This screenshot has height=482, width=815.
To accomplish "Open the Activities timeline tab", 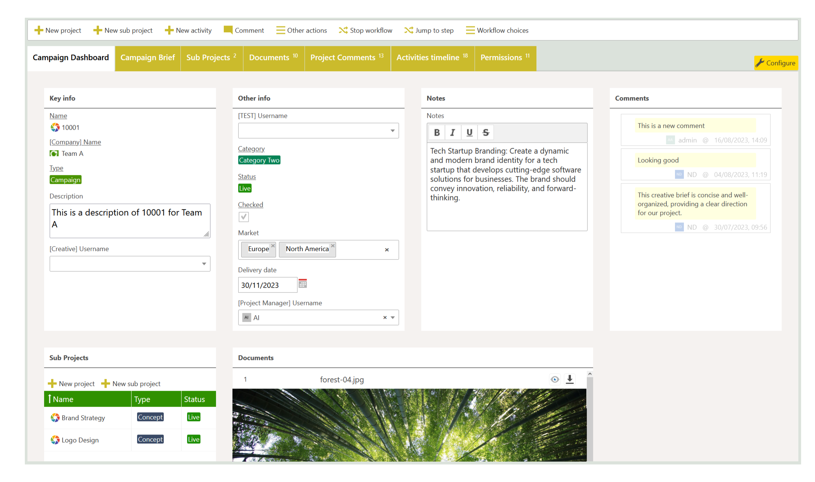I will pos(428,57).
